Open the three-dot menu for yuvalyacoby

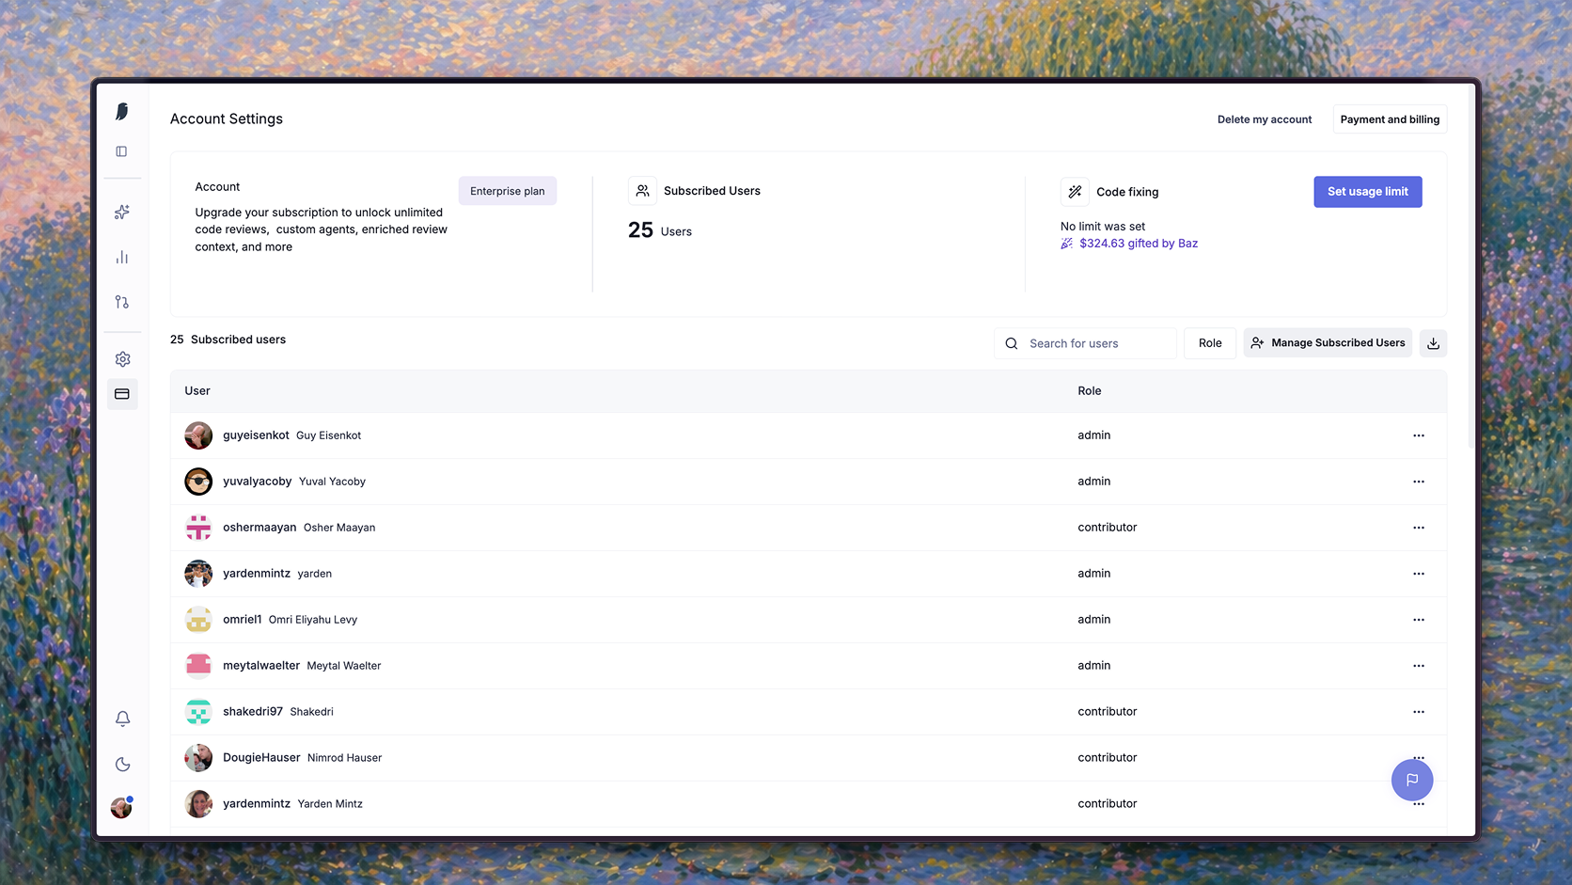pos(1419,482)
